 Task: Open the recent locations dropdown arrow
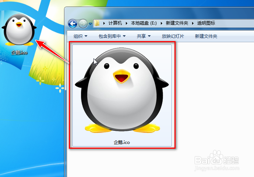click(91, 24)
